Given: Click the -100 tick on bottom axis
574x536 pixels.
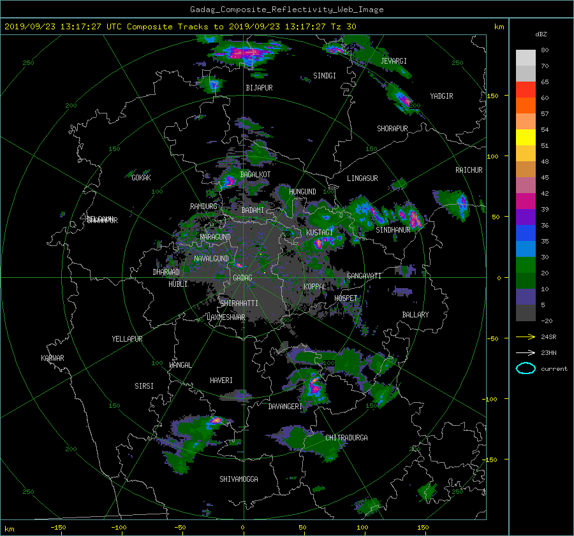Looking at the screenshot, I should tap(119, 528).
